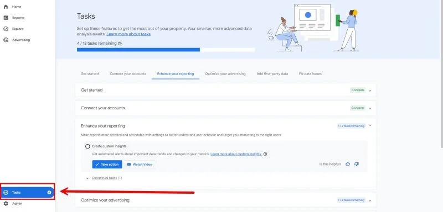Image resolution: width=443 pixels, height=212 pixels.
Task: Click the Watch Video button
Action: (140, 165)
